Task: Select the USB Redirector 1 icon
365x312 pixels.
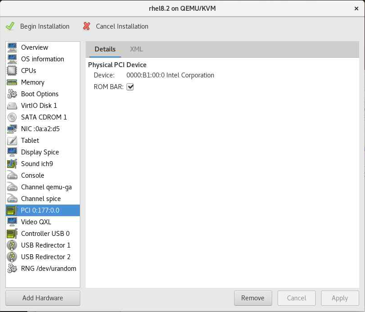Action: [x=12, y=245]
